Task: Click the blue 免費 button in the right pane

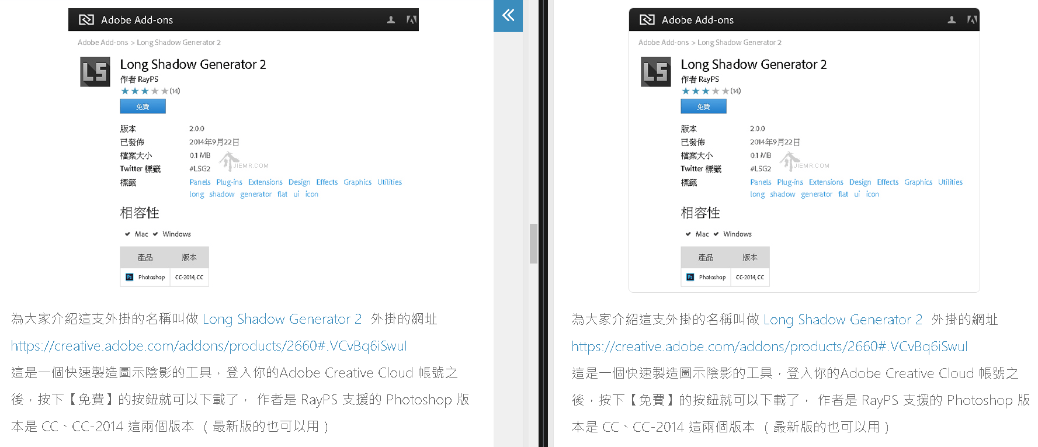Action: click(x=704, y=106)
